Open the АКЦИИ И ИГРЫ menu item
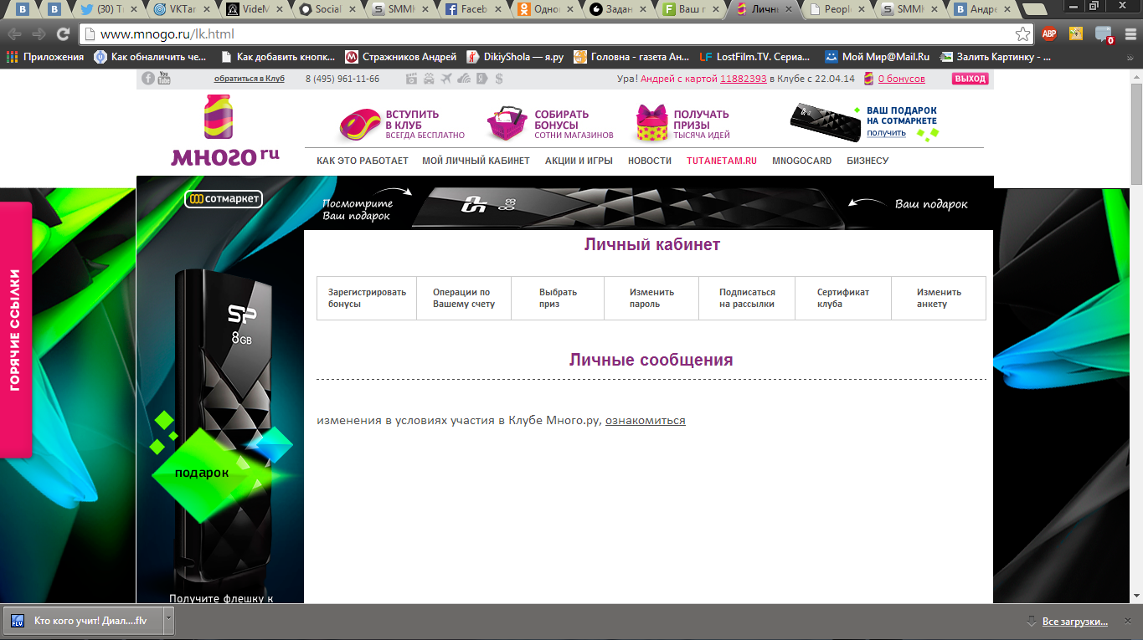This screenshot has width=1143, height=640. coord(579,161)
